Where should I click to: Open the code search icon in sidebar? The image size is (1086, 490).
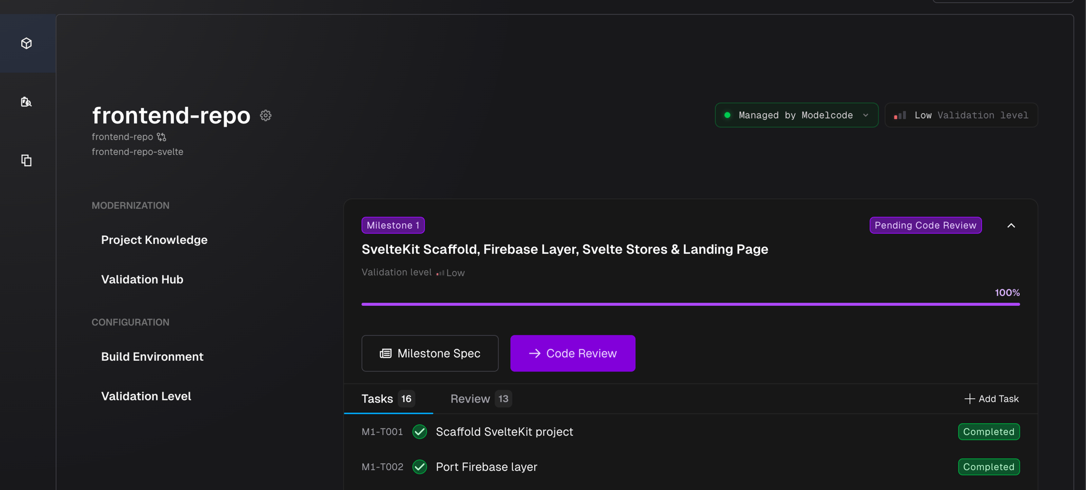point(27,102)
